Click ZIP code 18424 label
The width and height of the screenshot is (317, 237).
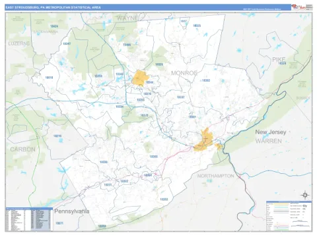pyautogui.click(x=54, y=26)
